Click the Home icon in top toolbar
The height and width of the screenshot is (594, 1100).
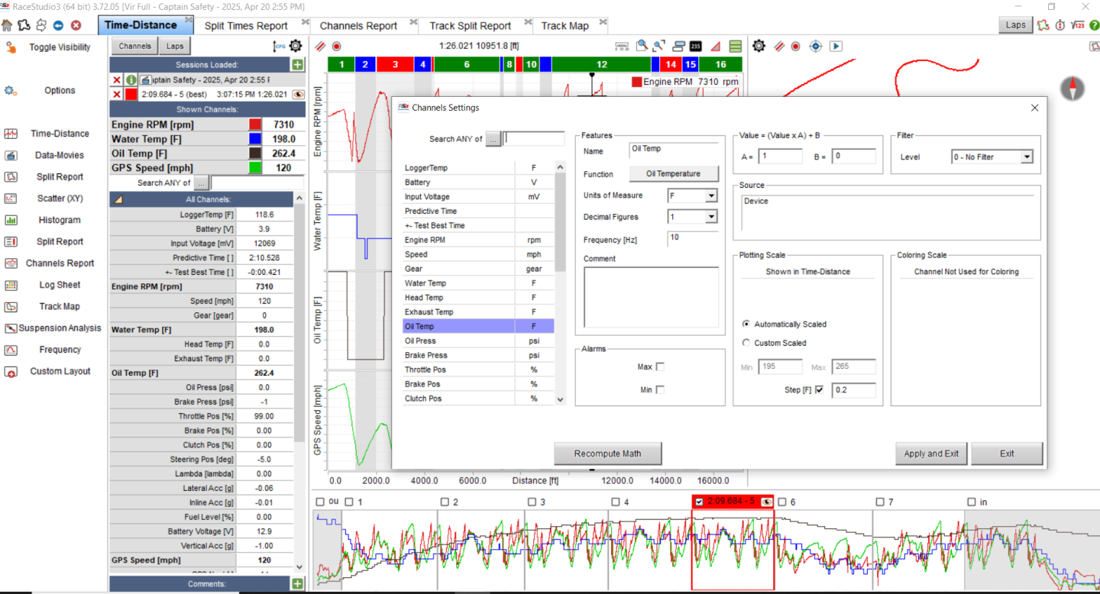tap(7, 25)
